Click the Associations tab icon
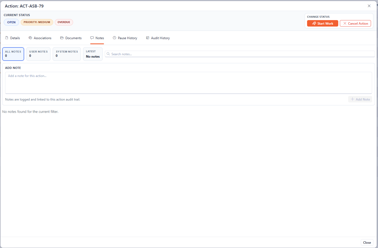 tap(30, 38)
